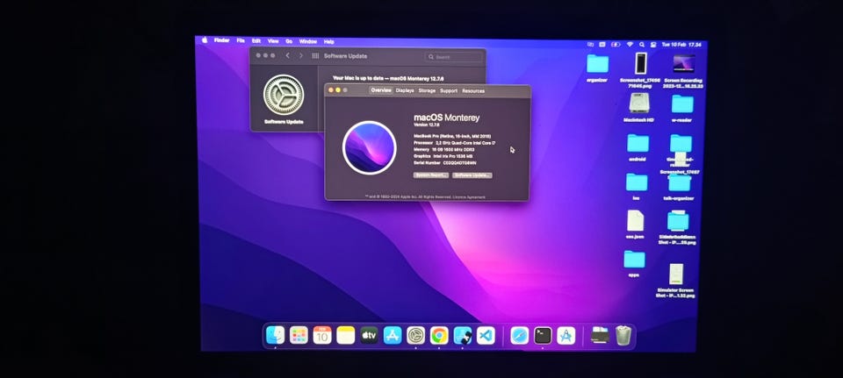Open Visual Studio Code in Dock
This screenshot has width=843, height=378.
tap(486, 335)
